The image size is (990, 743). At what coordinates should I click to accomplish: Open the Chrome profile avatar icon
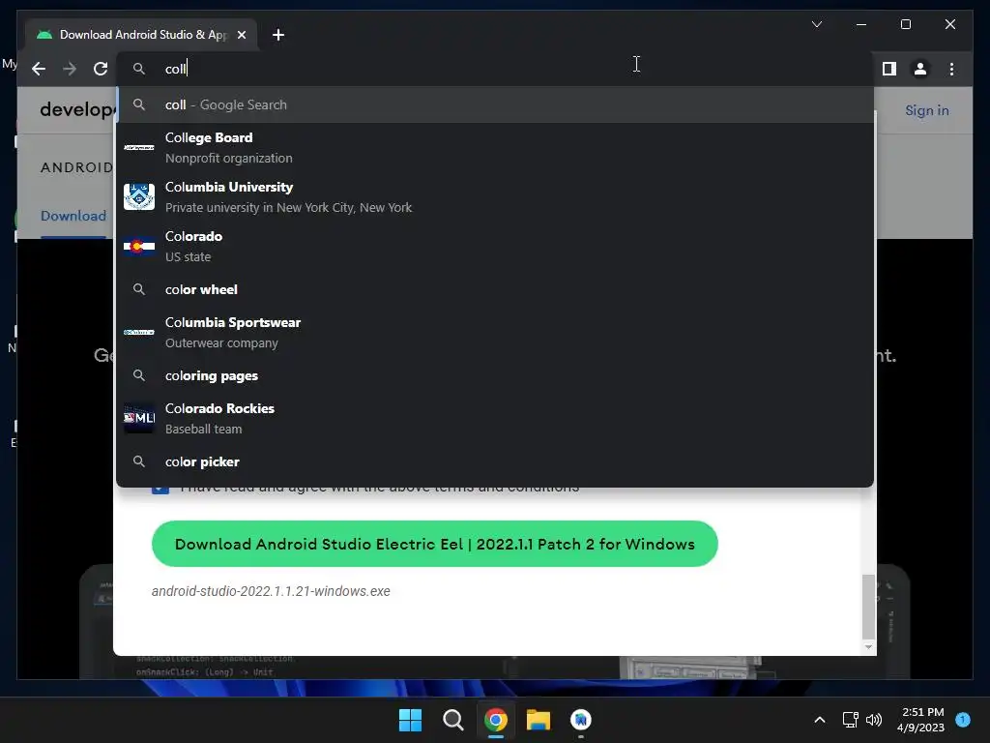(920, 69)
